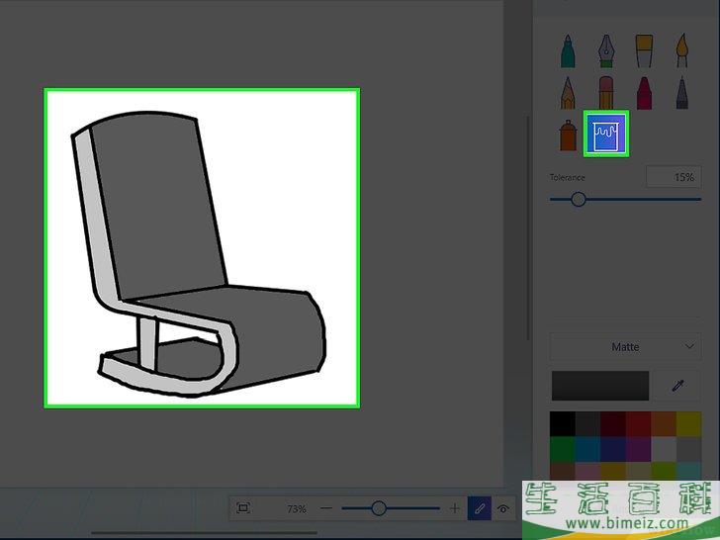This screenshot has width=720, height=540.
Task: Click the Tolerance slider handle
Action: tap(579, 199)
